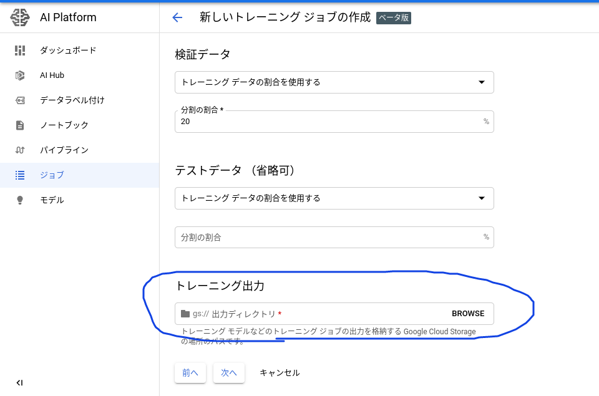Click the 次へ button

[229, 373]
